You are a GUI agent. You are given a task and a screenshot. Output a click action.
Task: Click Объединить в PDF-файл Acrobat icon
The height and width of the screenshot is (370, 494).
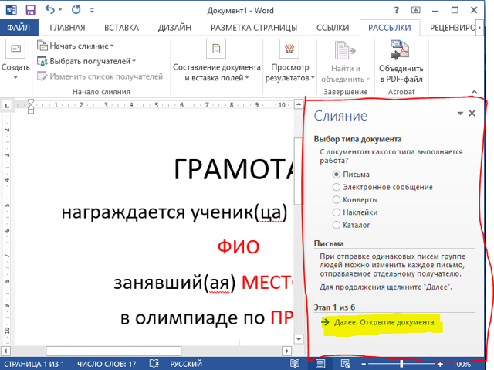401,51
